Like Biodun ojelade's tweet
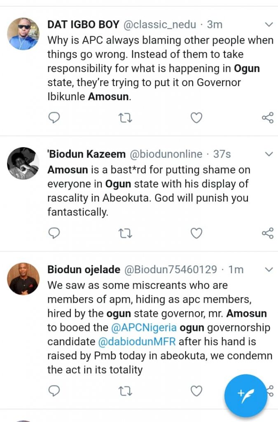The height and width of the screenshot is (422, 278). coord(196,390)
